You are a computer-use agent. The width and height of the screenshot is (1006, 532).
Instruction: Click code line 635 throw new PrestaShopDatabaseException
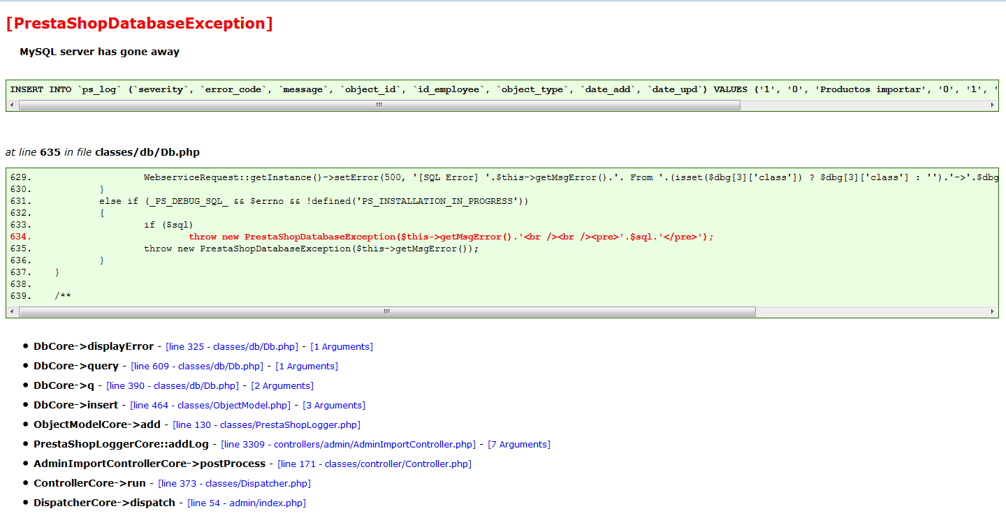pyautogui.click(x=312, y=249)
